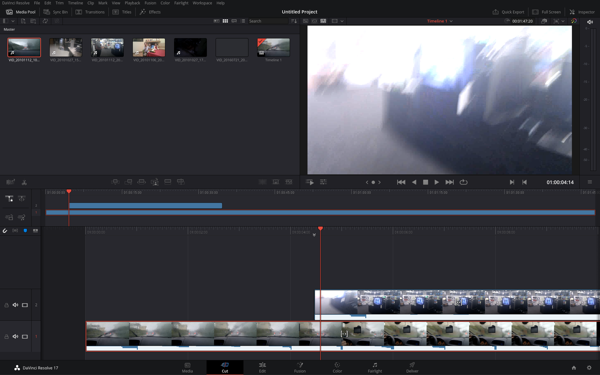This screenshot has height=375, width=600.
Task: Click the Quick Export button
Action: [x=508, y=12]
